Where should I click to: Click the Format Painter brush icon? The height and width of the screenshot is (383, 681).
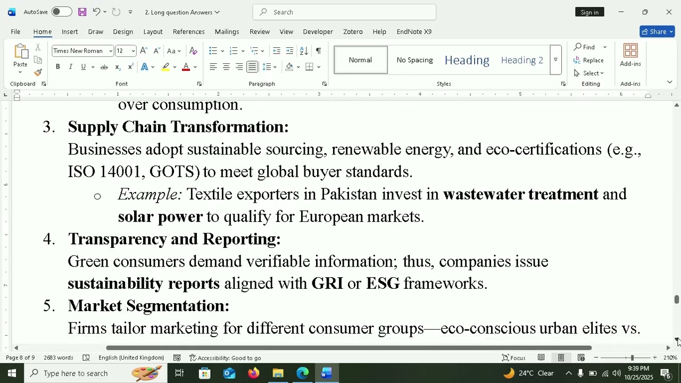pos(38,72)
